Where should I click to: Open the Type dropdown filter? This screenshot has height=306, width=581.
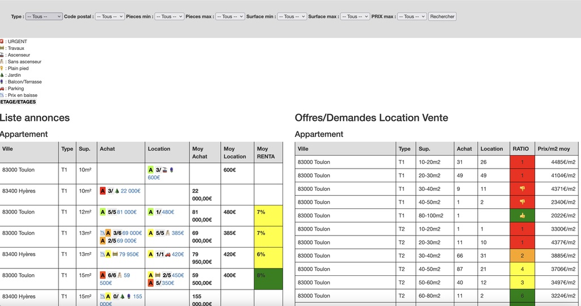tap(44, 16)
